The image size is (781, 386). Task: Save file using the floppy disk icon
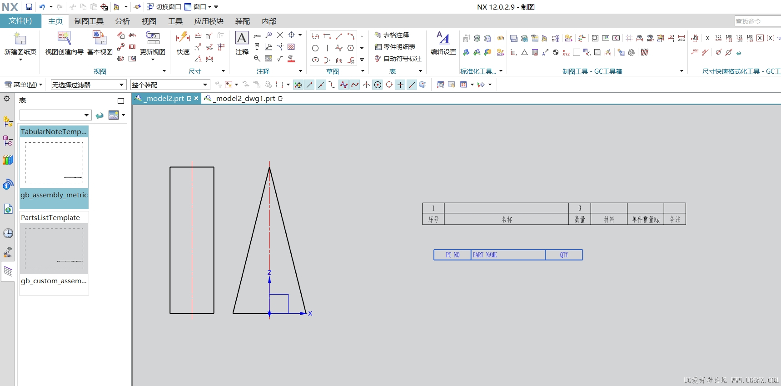click(29, 7)
